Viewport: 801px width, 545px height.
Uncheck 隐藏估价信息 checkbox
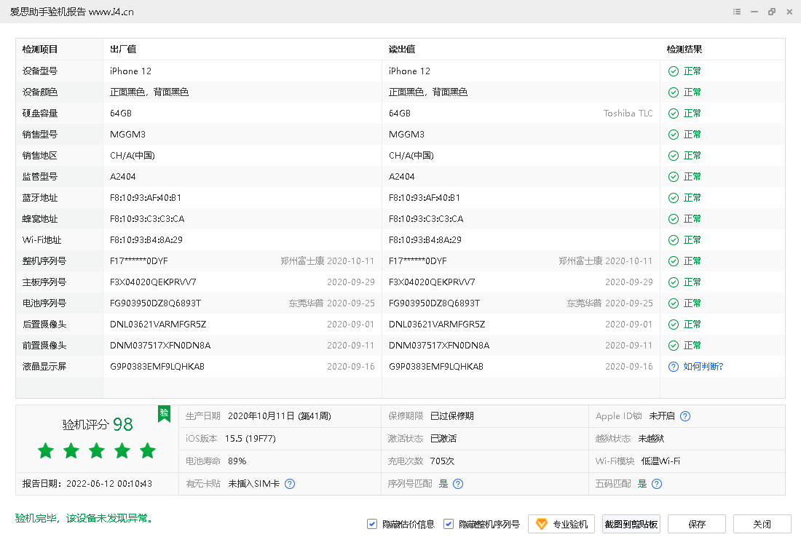pyautogui.click(x=372, y=524)
